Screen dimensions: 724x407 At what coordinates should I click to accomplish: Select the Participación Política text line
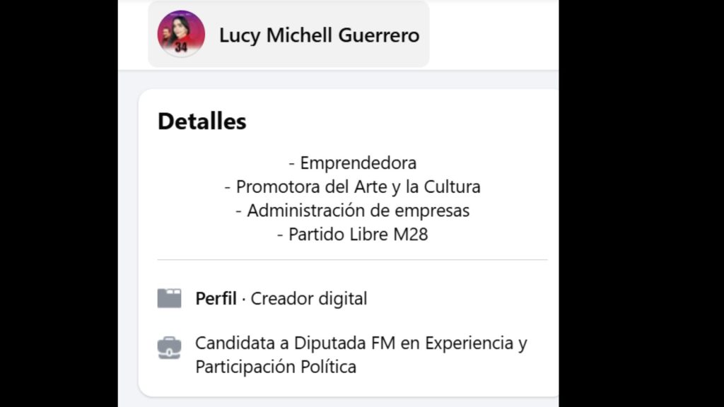[x=276, y=367]
